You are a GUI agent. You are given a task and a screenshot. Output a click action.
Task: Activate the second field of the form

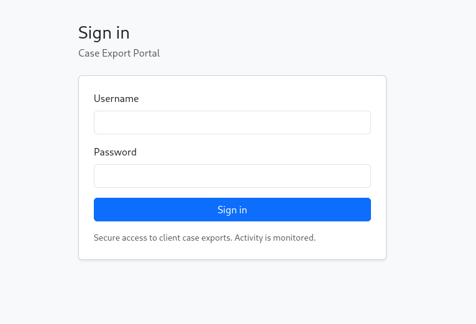[x=232, y=176]
